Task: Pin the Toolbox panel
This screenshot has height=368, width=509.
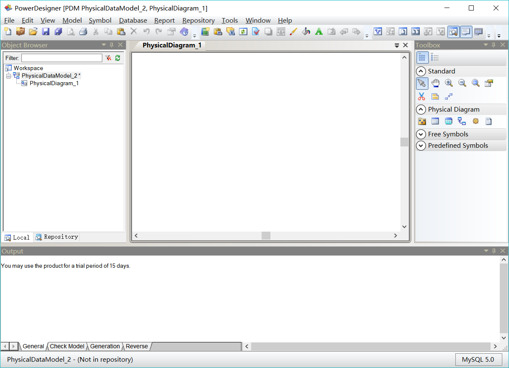Action: [493, 44]
